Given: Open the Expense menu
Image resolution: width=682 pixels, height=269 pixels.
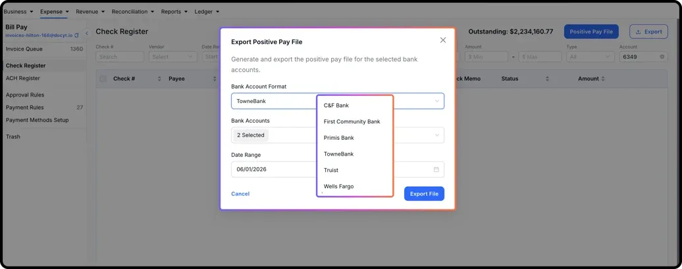Looking at the screenshot, I should click(x=55, y=12).
